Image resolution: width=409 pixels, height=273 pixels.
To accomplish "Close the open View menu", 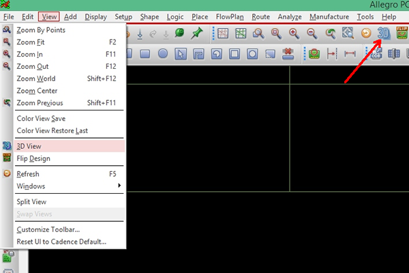I will tap(49, 16).
